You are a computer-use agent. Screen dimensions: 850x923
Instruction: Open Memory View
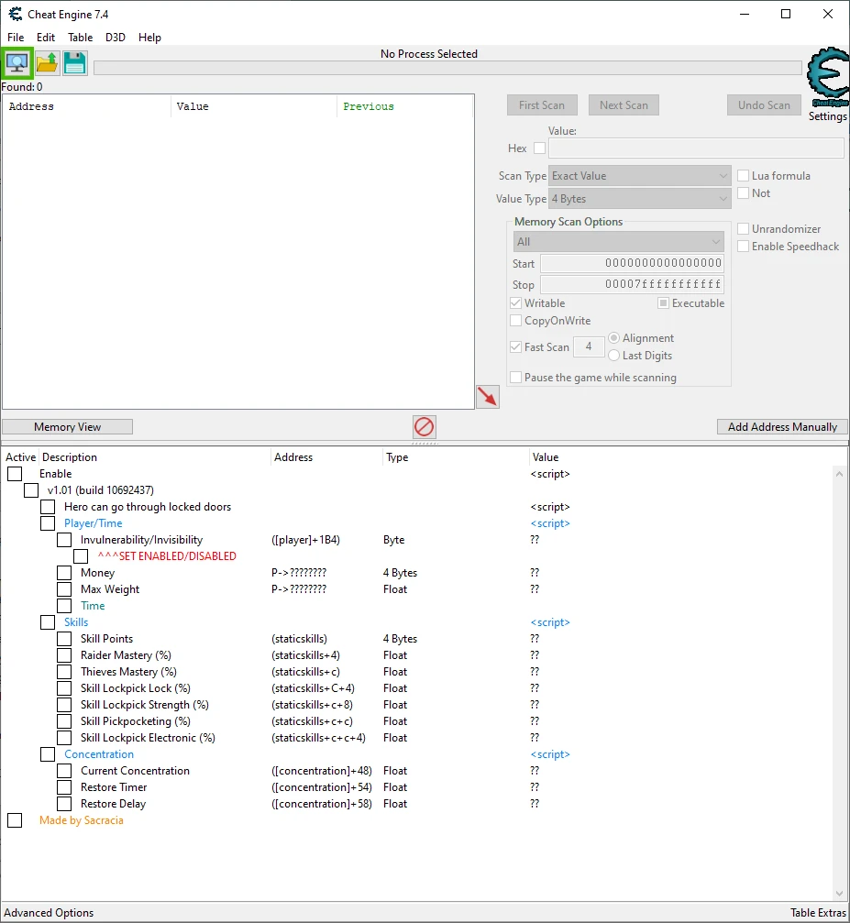click(x=67, y=427)
